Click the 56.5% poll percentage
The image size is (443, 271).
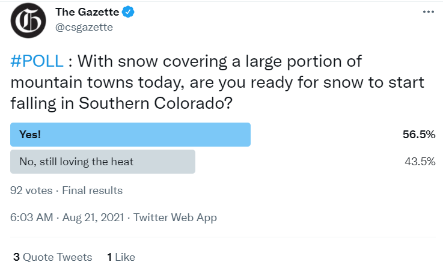[418, 135]
